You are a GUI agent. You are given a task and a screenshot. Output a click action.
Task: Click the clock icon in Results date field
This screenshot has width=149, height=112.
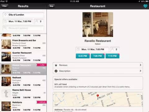[5, 21]
